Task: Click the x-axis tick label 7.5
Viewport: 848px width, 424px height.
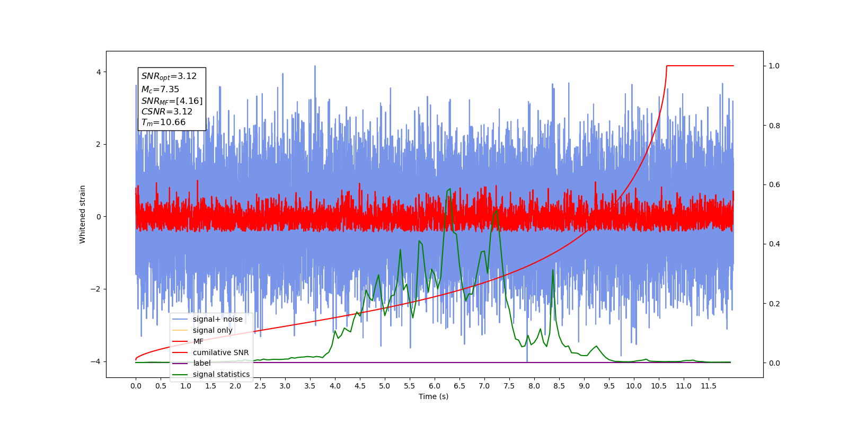Action: point(509,386)
